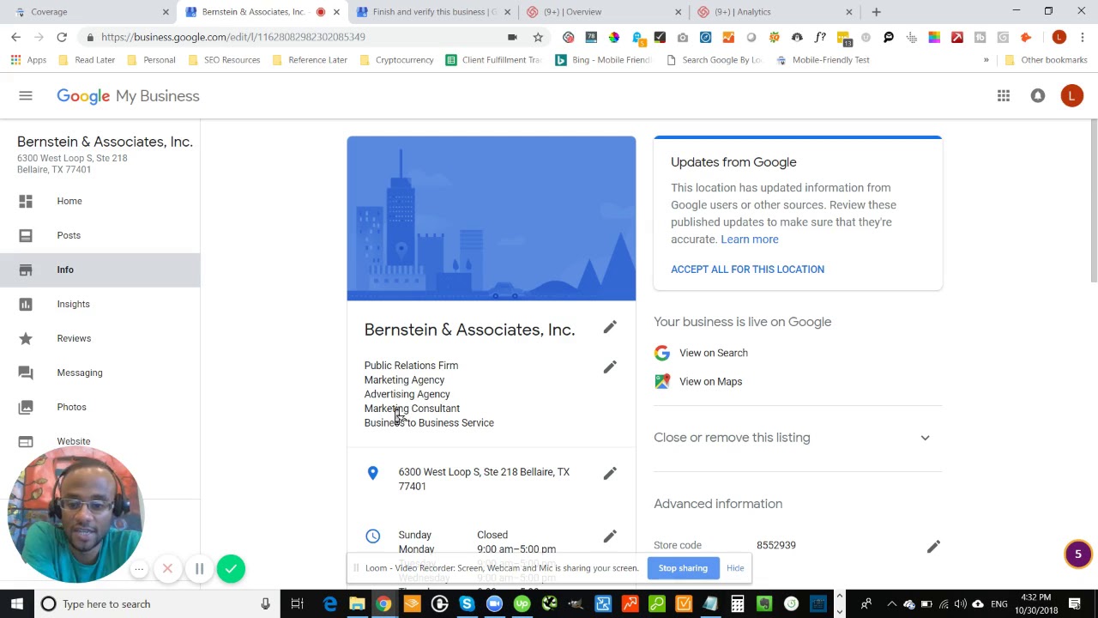Open Microsoft Edge from taskbar

click(329, 604)
